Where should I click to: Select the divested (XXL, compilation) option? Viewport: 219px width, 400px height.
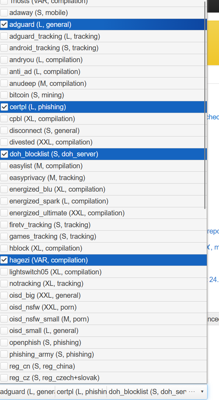click(x=51, y=142)
